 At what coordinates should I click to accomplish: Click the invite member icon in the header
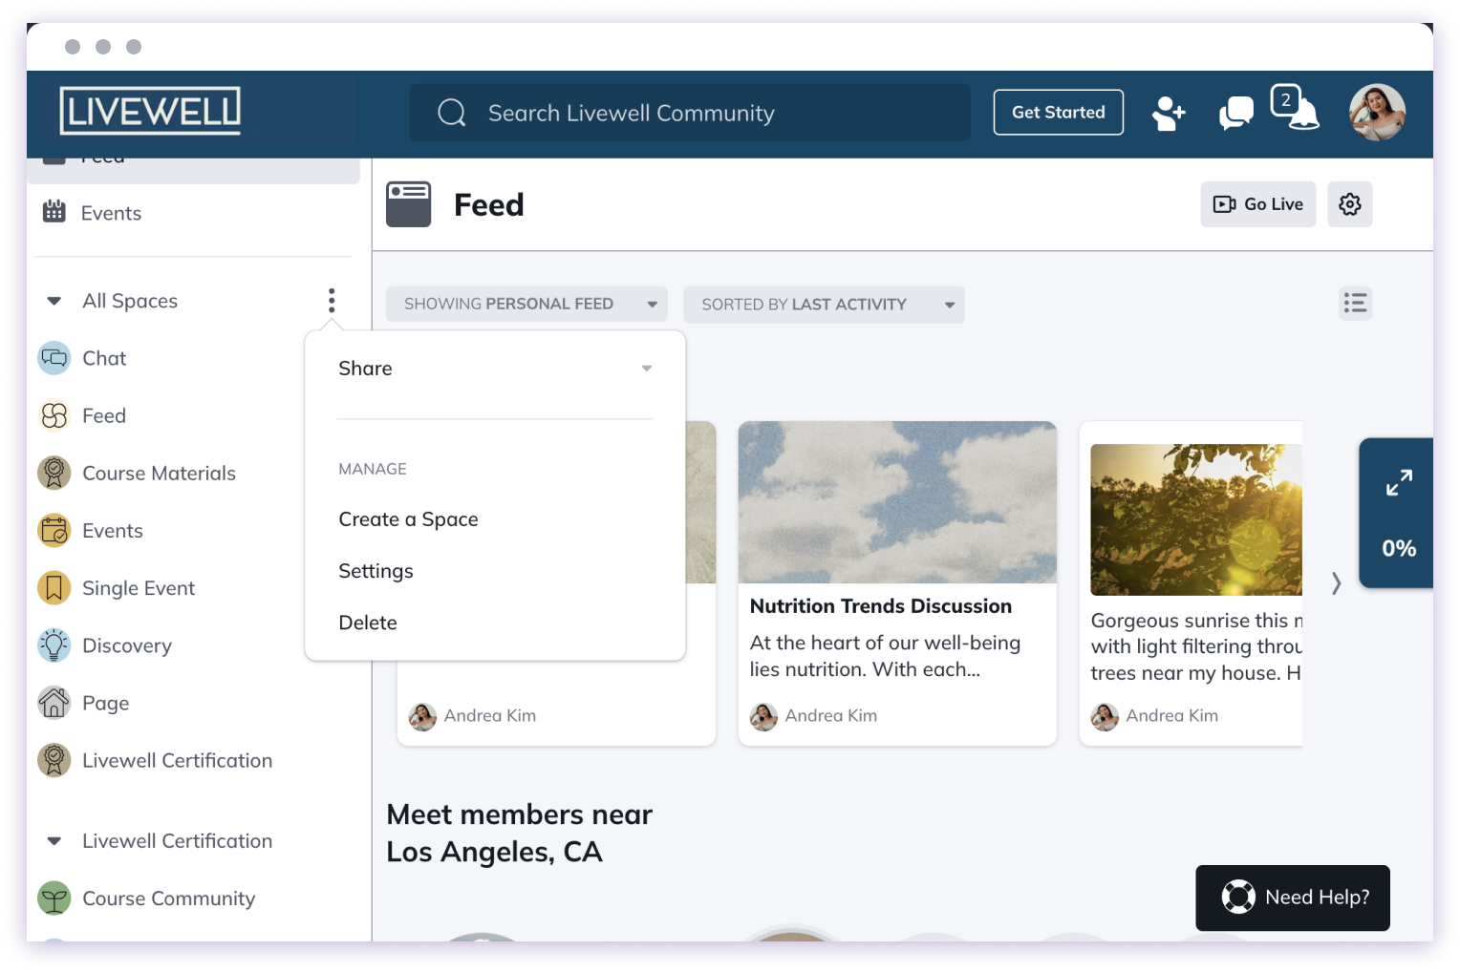pyautogui.click(x=1169, y=114)
